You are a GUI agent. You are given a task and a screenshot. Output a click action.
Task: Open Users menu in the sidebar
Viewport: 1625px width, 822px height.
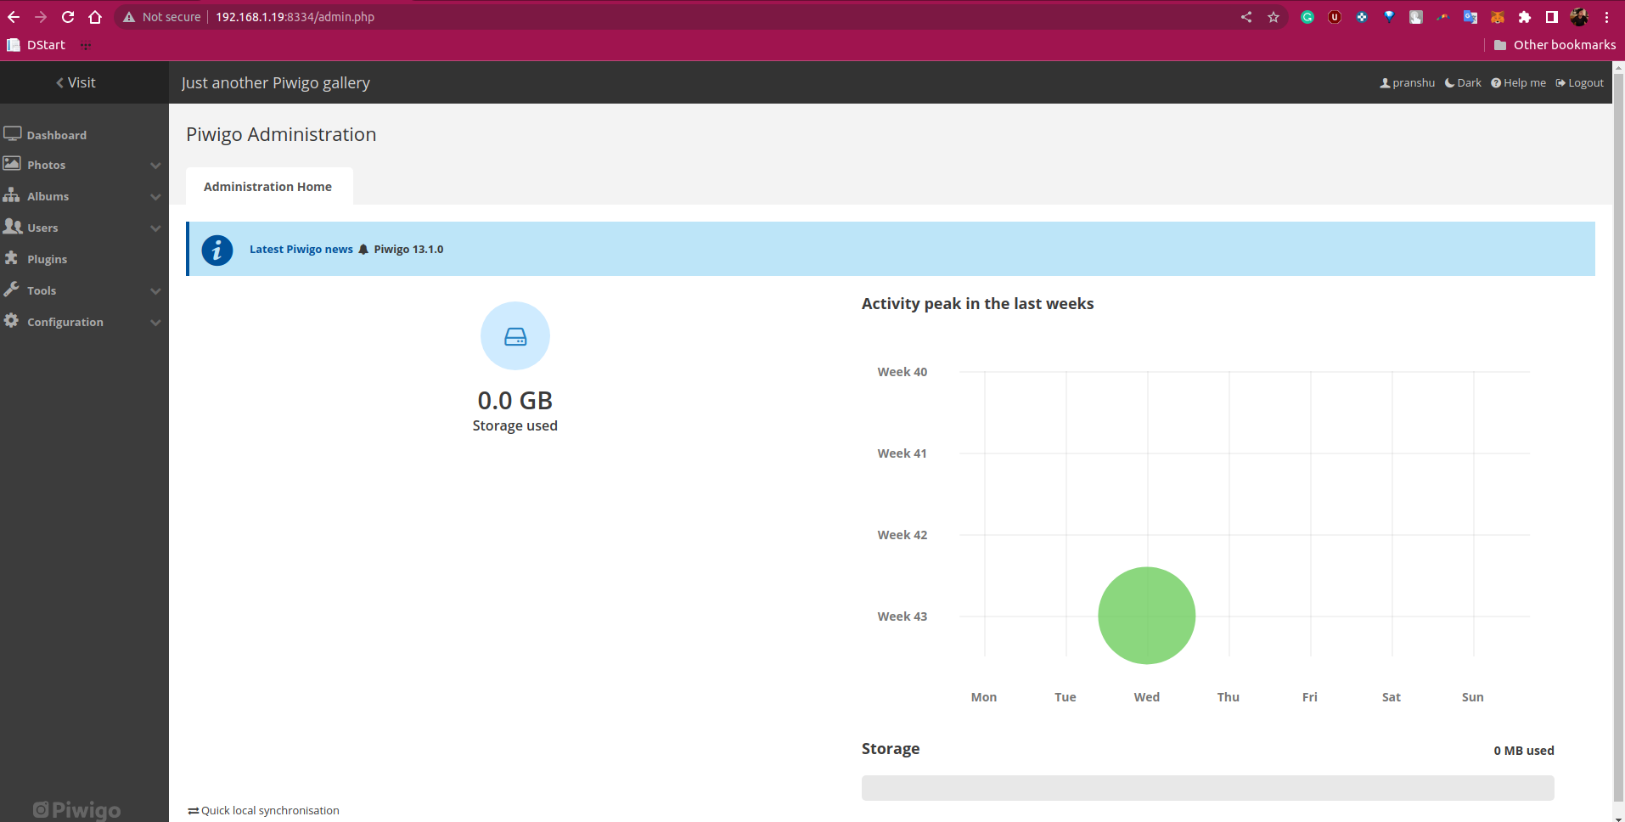(x=42, y=228)
